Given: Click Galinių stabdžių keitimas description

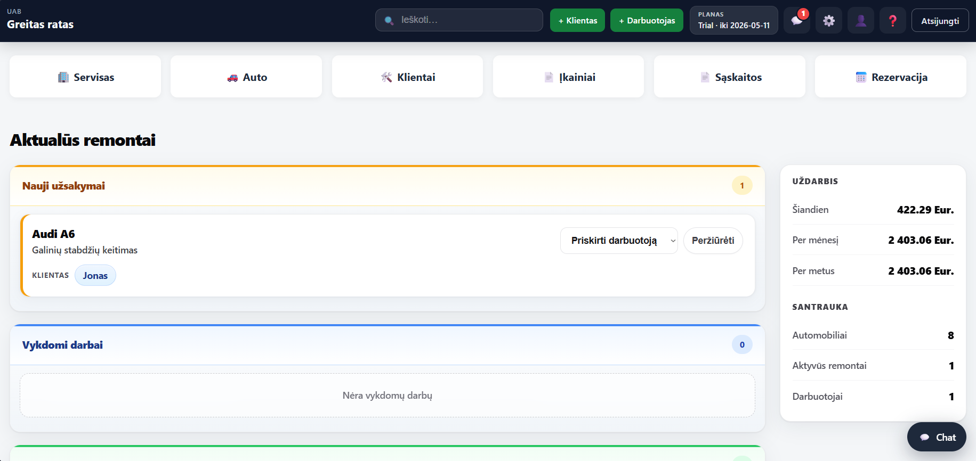Looking at the screenshot, I should (x=85, y=250).
